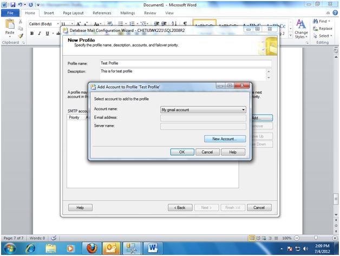Click Cancel in Database Mail wizard
The image size is (340, 256).
(x=259, y=208)
